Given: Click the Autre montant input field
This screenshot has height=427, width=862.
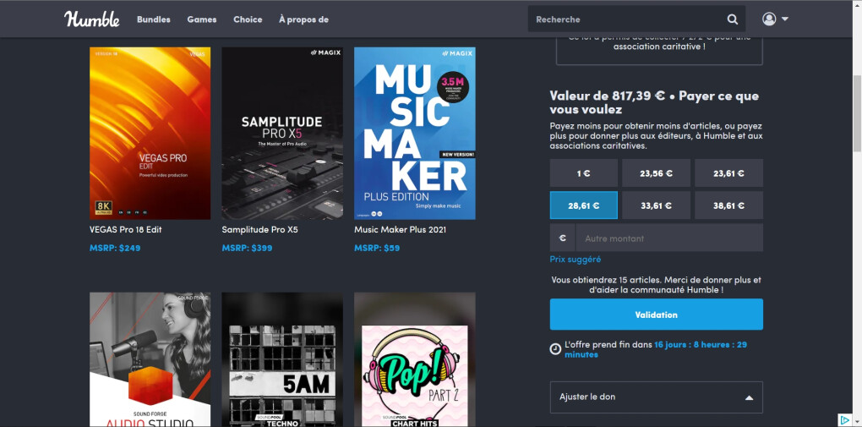Looking at the screenshot, I should click(x=669, y=238).
